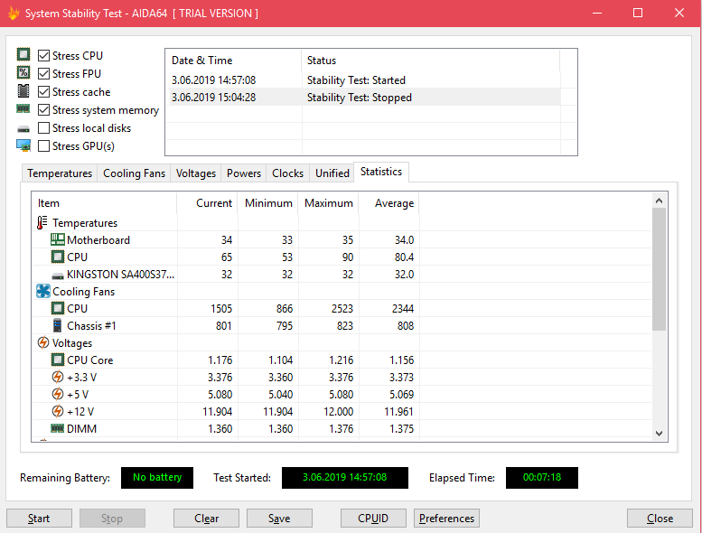Viewport: 702px width, 533px height.
Task: Select the 'Stability Test: Stopped' log row
Action: pyautogui.click(x=363, y=97)
